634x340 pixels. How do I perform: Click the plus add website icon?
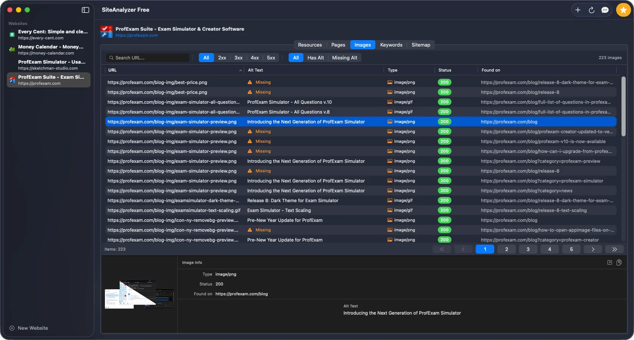pyautogui.click(x=578, y=10)
